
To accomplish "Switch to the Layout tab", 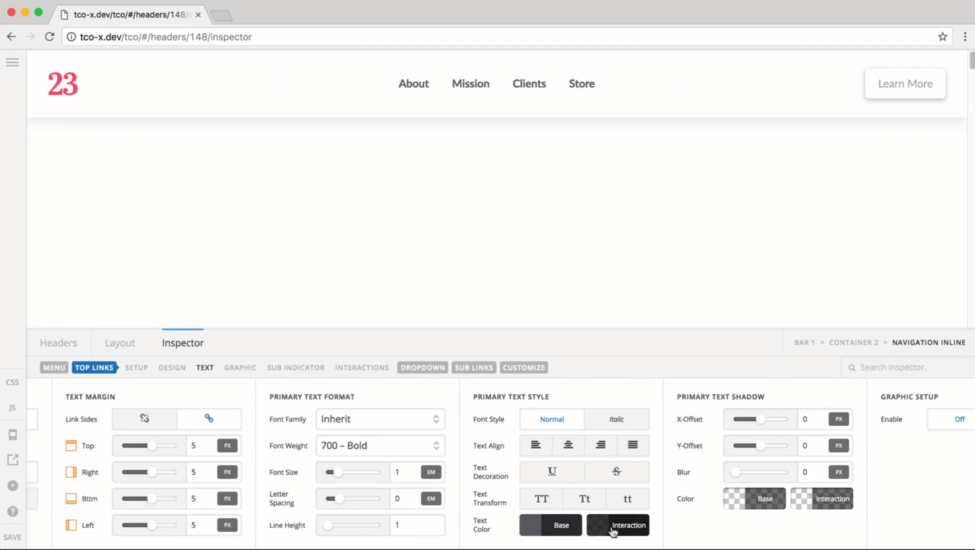I will (120, 343).
